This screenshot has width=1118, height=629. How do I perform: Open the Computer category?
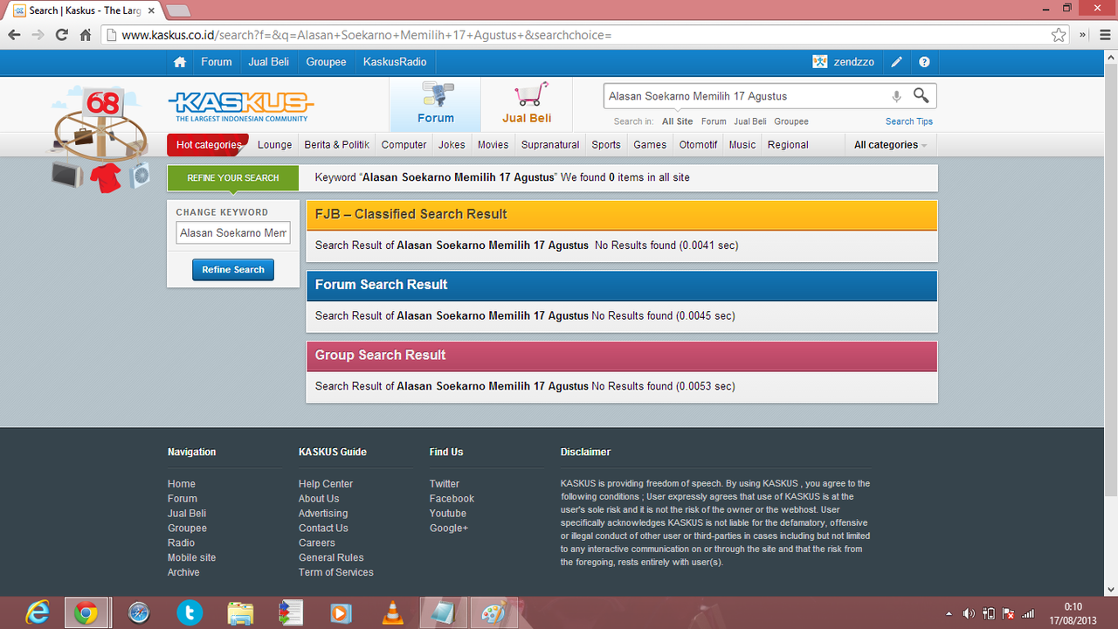click(x=404, y=145)
